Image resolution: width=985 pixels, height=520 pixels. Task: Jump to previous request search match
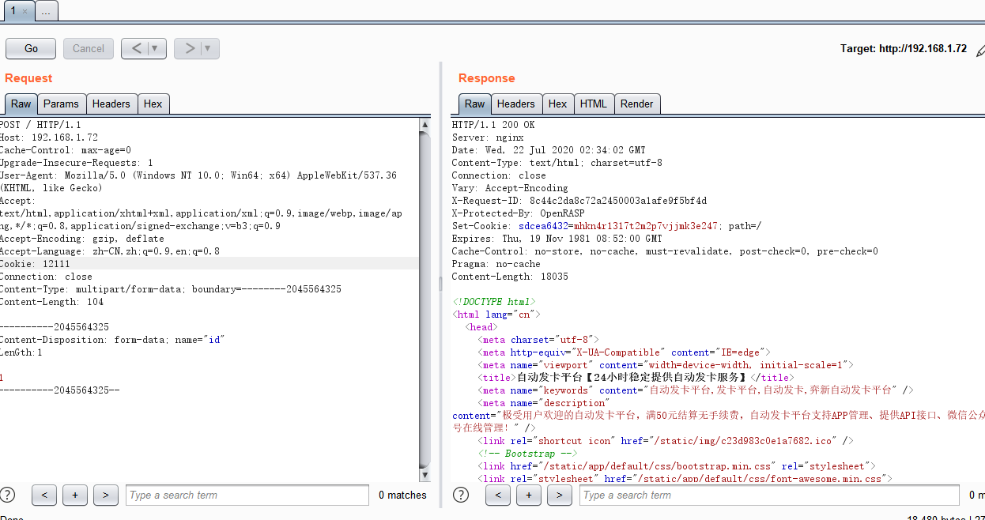click(44, 495)
